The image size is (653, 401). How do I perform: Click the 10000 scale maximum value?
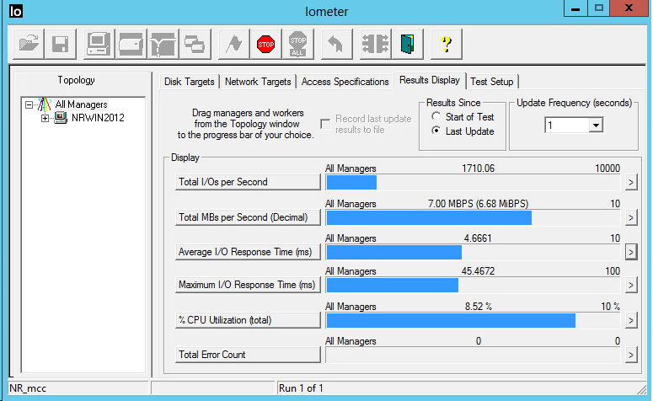[608, 168]
